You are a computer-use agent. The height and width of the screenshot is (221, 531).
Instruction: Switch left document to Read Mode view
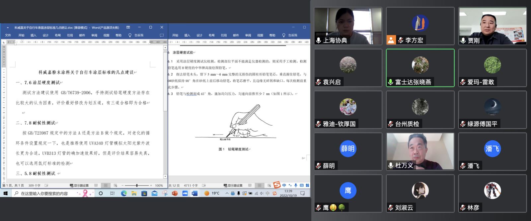tap(96, 185)
